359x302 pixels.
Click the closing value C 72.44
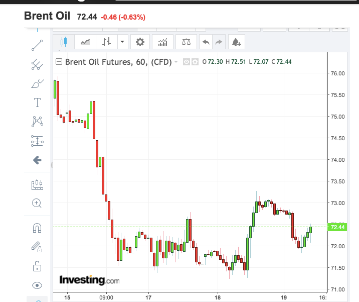click(281, 62)
